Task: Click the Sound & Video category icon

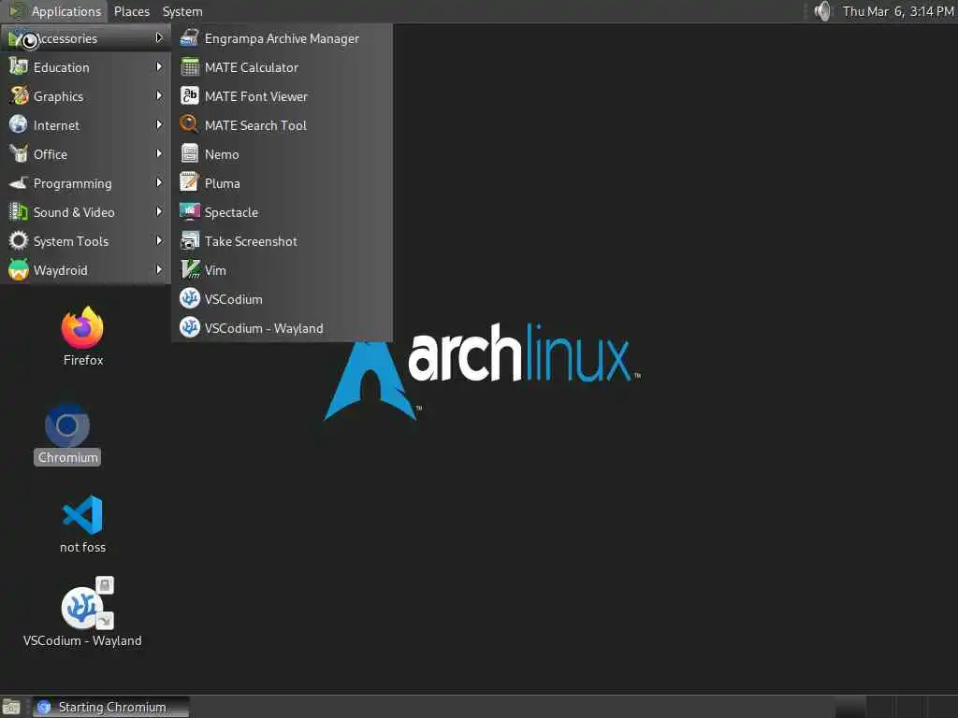Action: 19,212
